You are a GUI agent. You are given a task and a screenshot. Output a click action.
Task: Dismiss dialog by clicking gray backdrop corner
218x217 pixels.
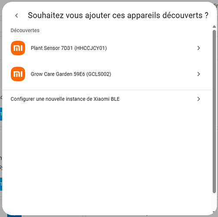tap(1, 1)
